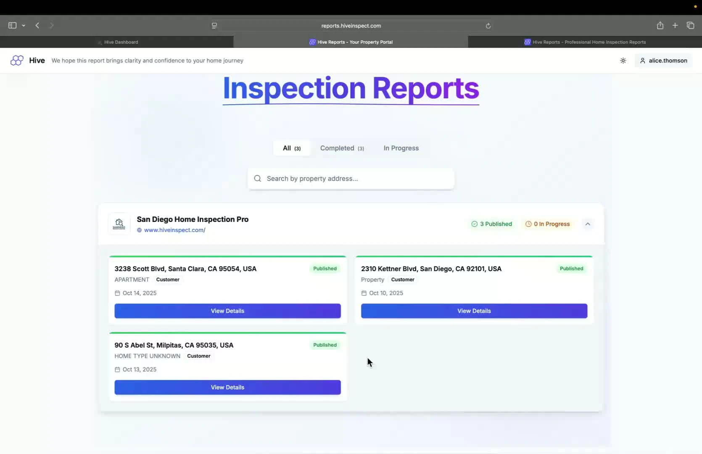
Task: Click the Hive logo in the header
Action: 17,60
